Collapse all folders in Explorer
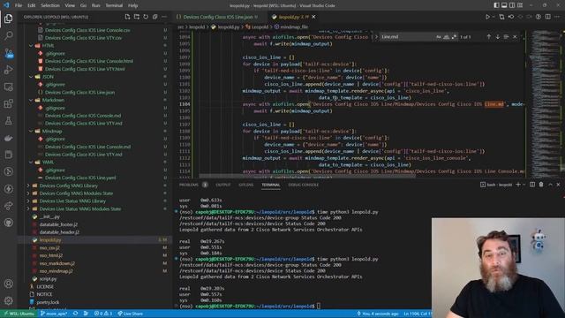Viewport: 565px width, 318px height. point(155,17)
